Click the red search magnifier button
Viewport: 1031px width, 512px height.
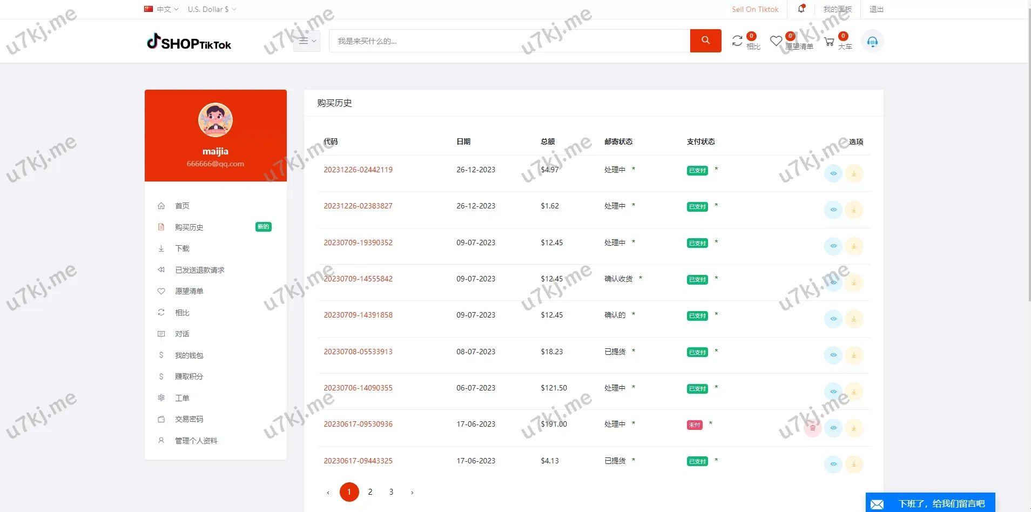pos(705,41)
